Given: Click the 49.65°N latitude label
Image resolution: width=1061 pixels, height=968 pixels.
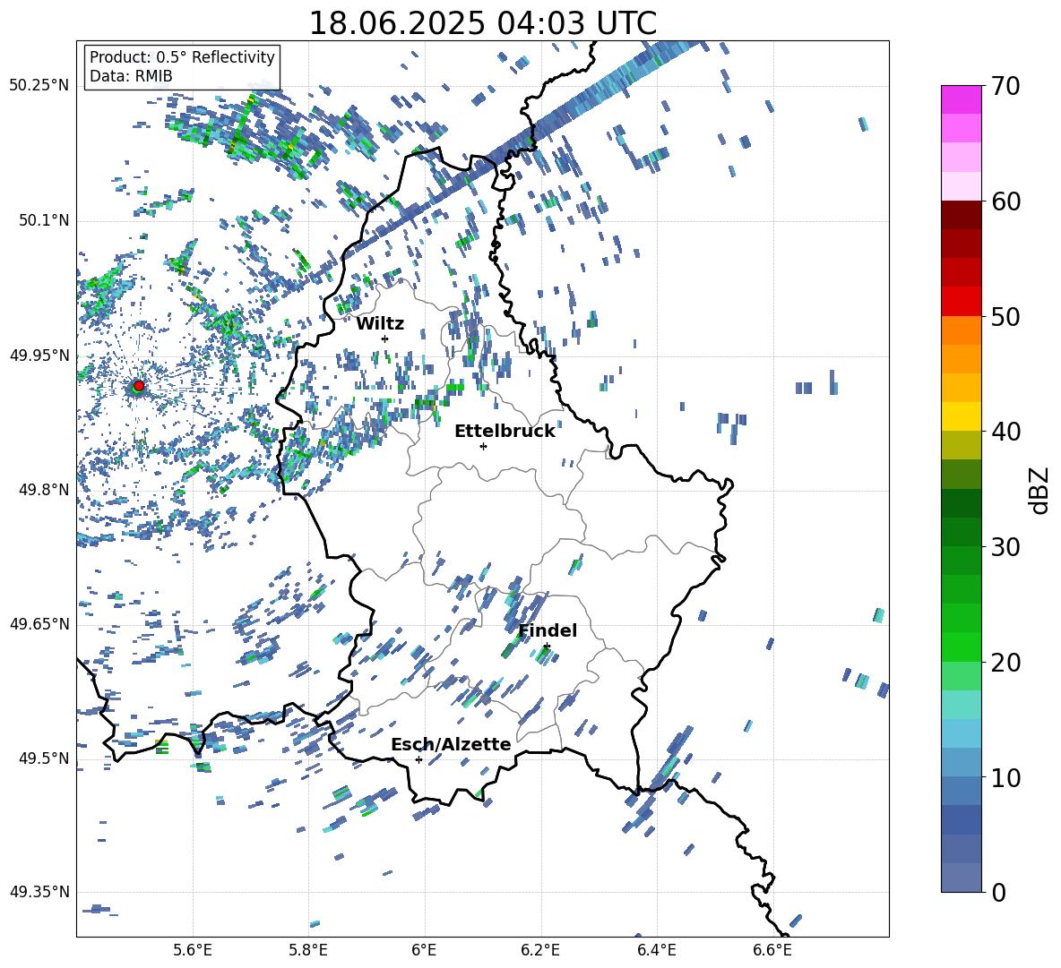Looking at the screenshot, I should point(39,623).
